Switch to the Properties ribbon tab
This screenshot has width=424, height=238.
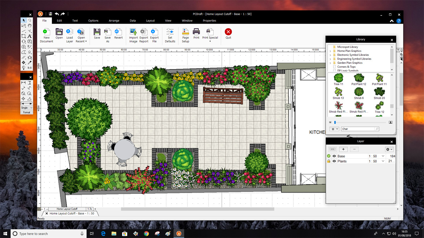tap(209, 21)
